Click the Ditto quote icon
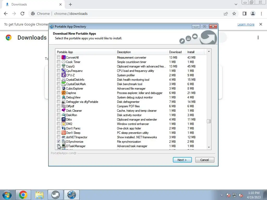The image size is (267, 200). [x=64, y=119]
